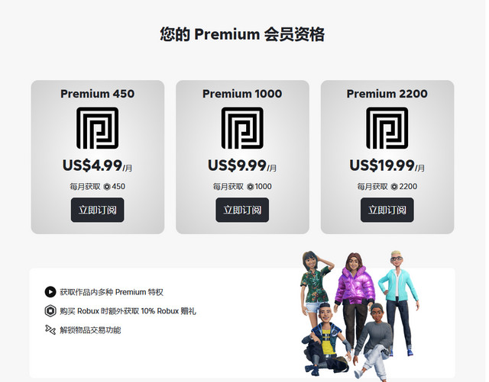Subscribe to Premium 1000 with 立即订阅

(x=242, y=210)
